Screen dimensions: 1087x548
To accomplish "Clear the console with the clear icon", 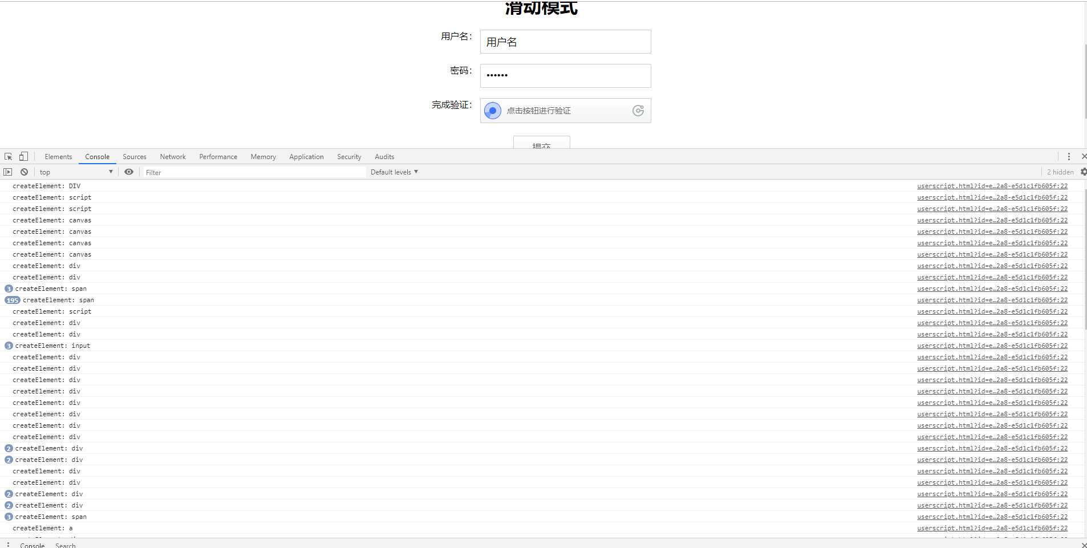I will 24,172.
